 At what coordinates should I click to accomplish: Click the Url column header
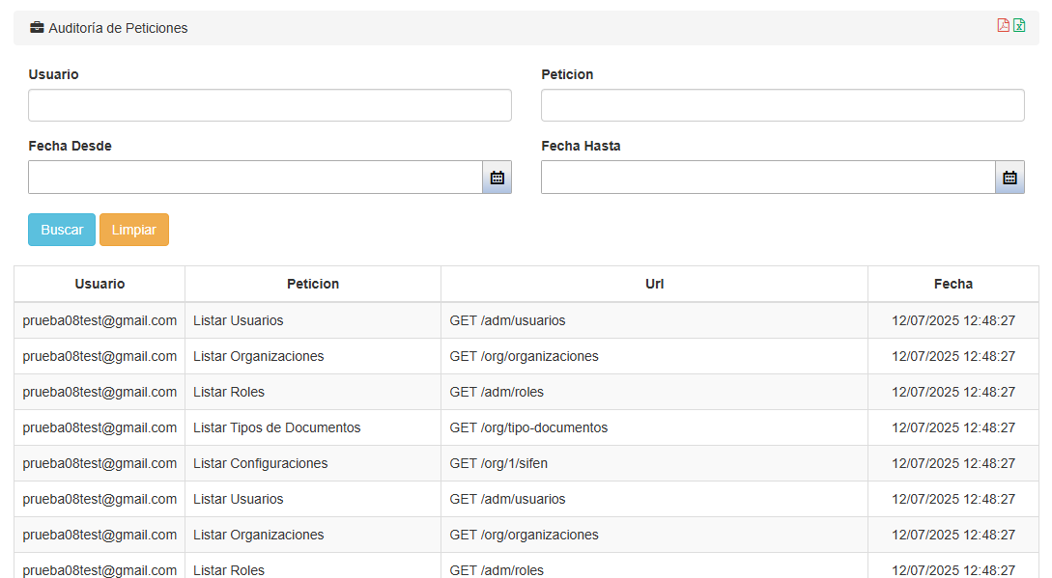click(x=654, y=284)
